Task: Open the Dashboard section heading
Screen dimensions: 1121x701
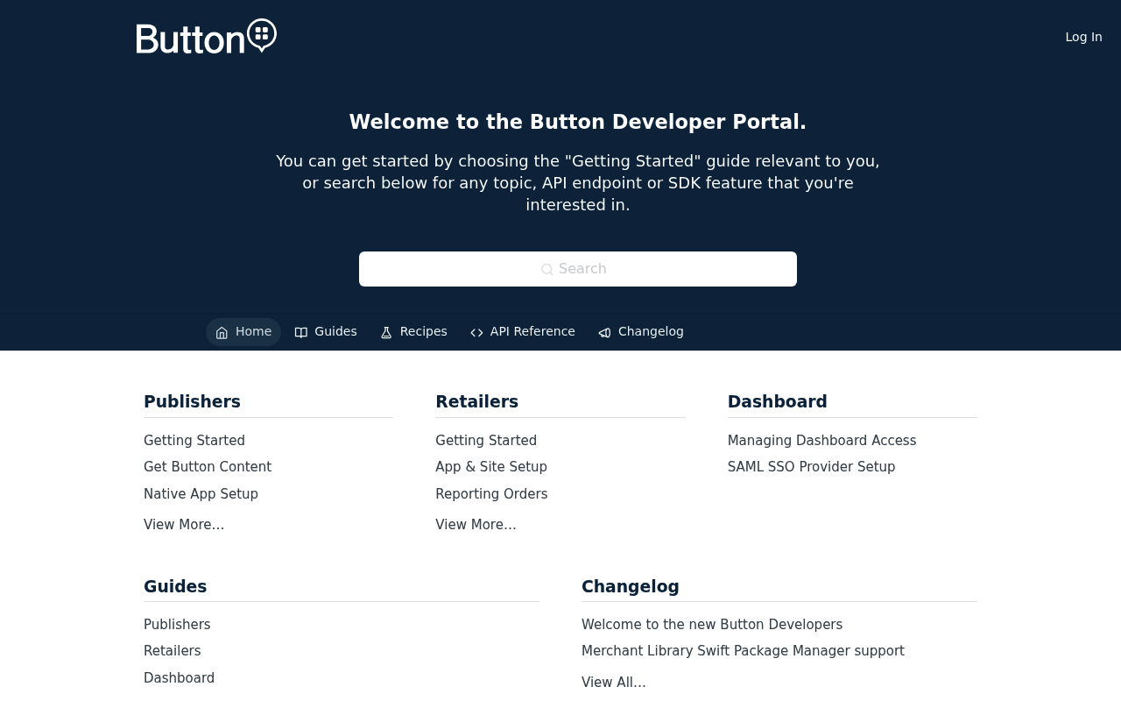Action: pyautogui.click(x=777, y=401)
